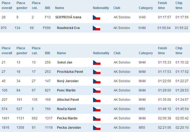Select BIB number F590
This screenshot has width=190, height=132.
click(47, 28)
